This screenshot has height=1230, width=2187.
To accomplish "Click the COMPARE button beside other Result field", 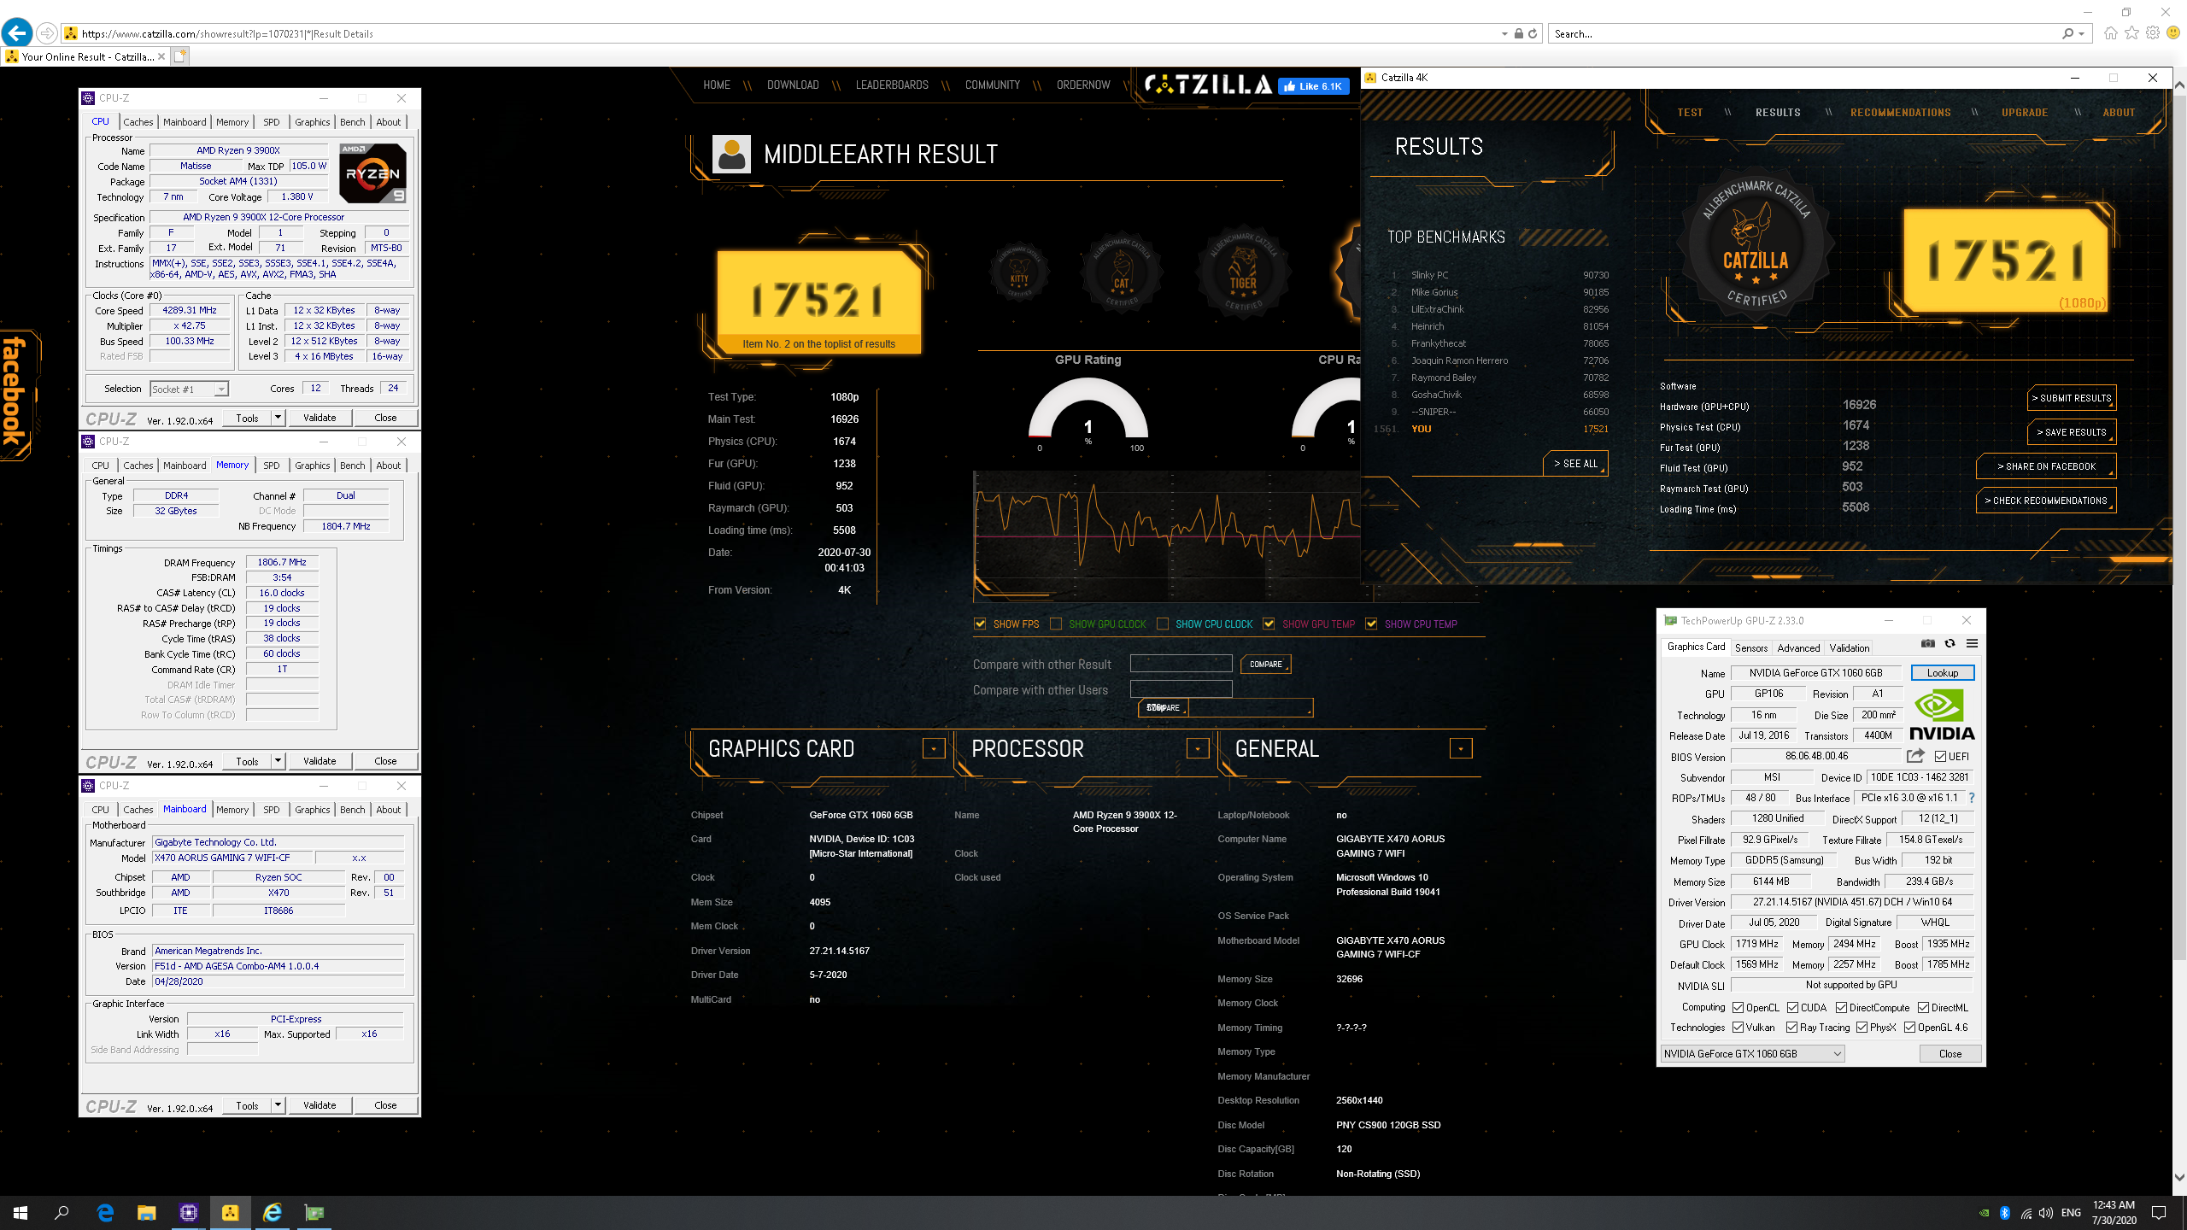I will (x=1265, y=665).
